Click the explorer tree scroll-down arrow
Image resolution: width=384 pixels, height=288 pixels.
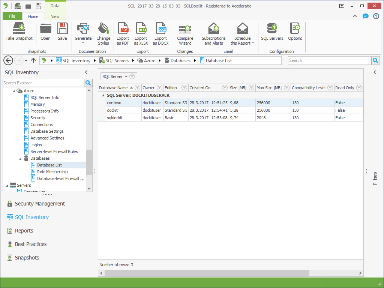tap(89, 189)
